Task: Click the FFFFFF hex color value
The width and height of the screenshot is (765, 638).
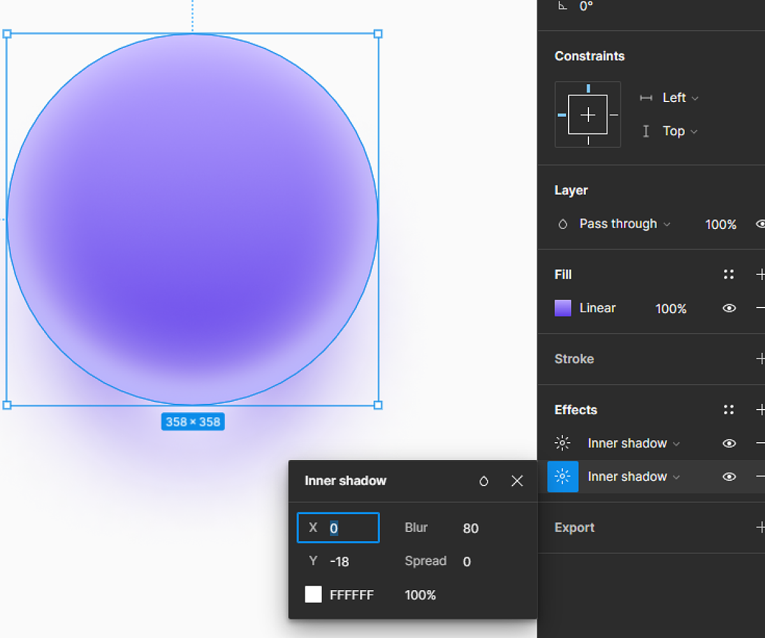Action: point(352,595)
